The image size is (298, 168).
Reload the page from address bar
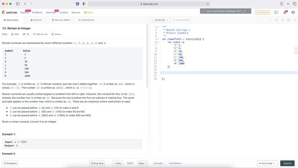click(208, 4)
